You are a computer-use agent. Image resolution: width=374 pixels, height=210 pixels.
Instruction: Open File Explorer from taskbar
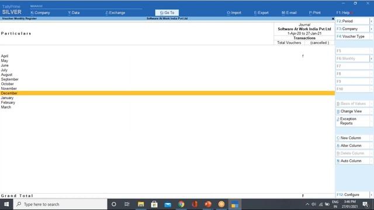tap(141, 204)
